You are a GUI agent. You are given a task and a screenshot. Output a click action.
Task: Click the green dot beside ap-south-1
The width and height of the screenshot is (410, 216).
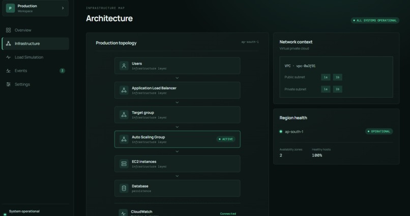pos(281,131)
